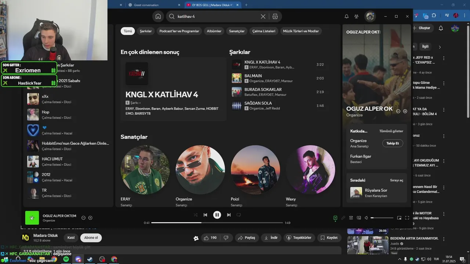Adjust the Spotify volume slider

point(382,218)
